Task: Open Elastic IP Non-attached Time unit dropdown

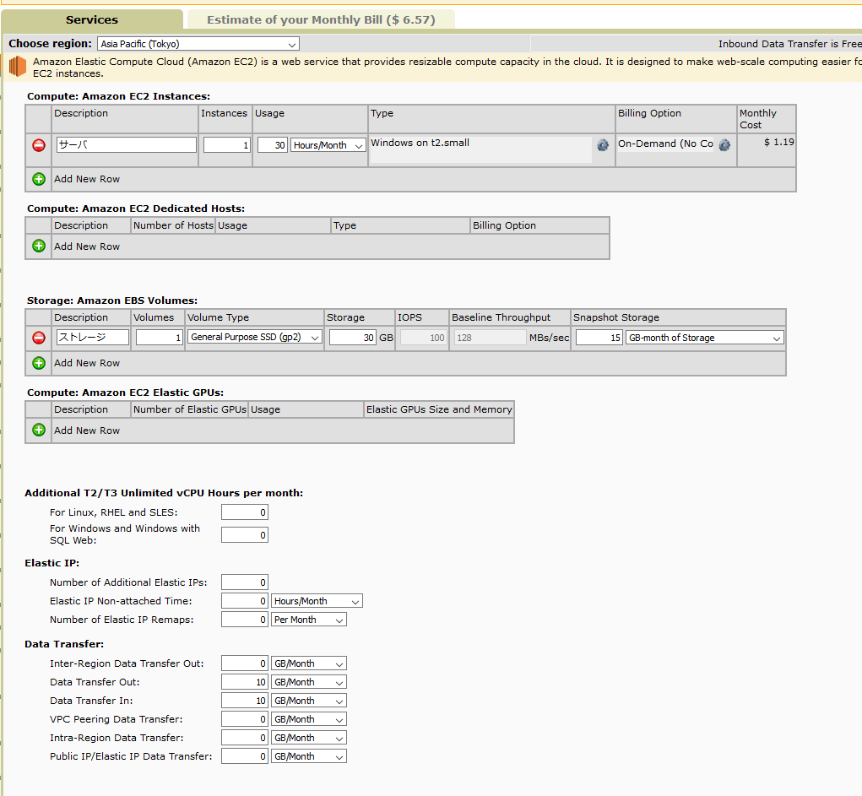Action: tap(317, 601)
